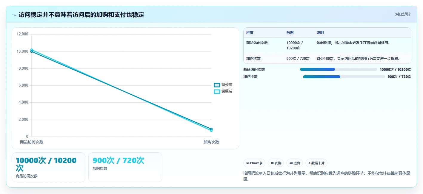Click the description starting 减少180次
423x194 pixels.
358,59
